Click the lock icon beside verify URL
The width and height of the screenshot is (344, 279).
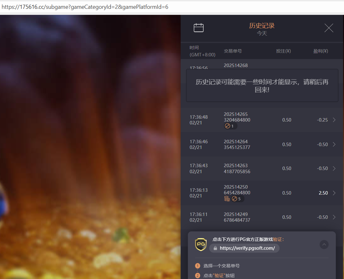point(215,248)
